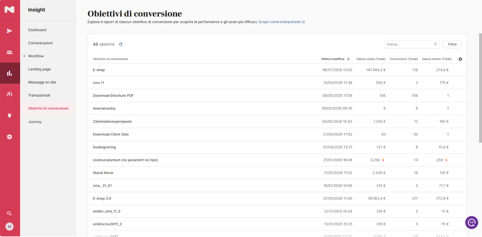Click Valore medio (Totali) column header

[437, 59]
